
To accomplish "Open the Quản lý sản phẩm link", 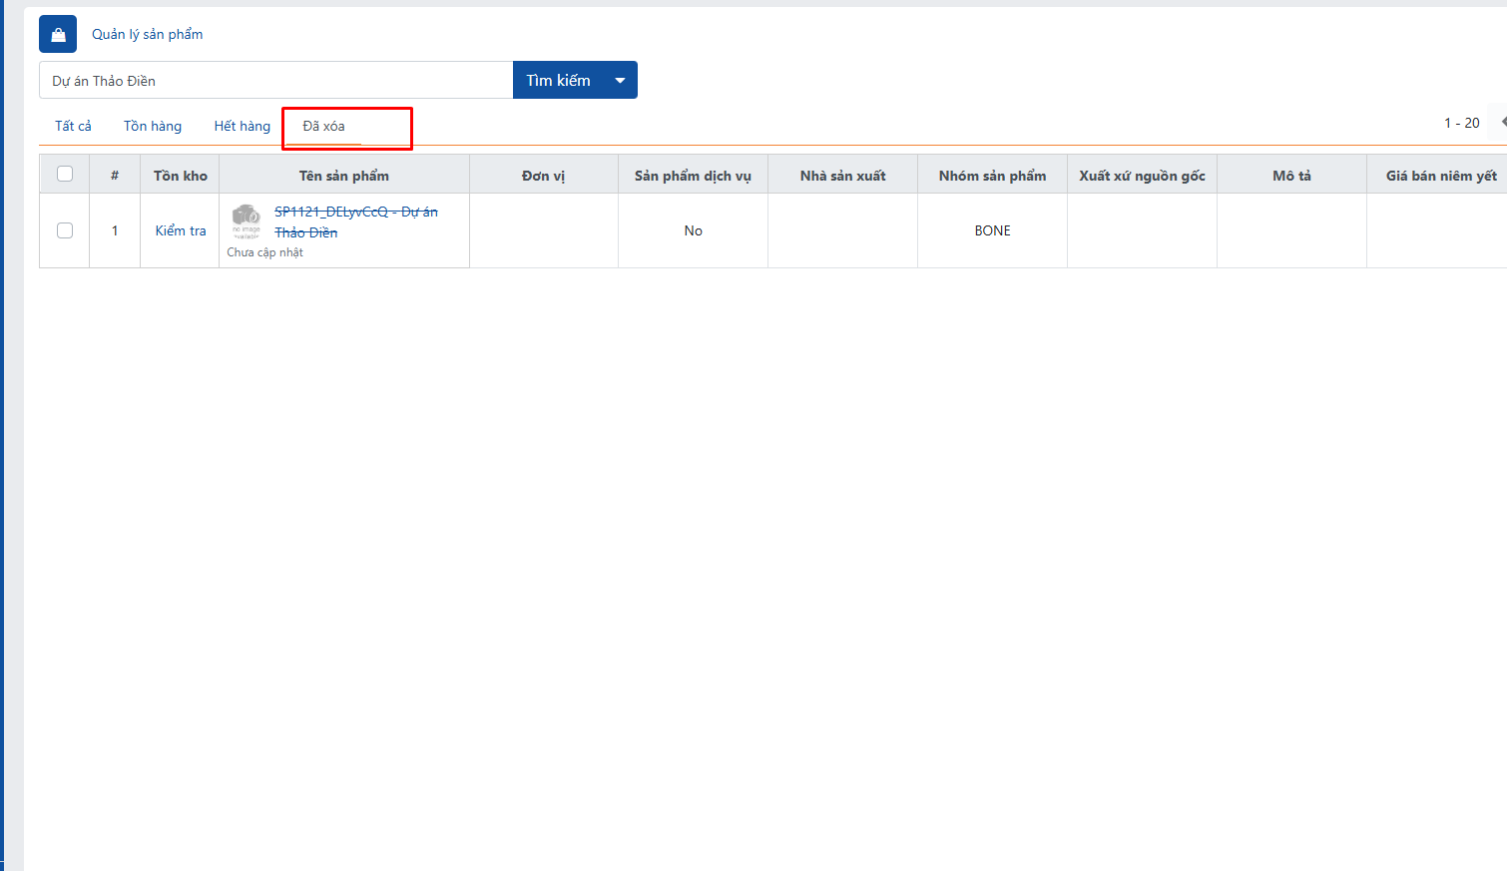I will (x=147, y=35).
